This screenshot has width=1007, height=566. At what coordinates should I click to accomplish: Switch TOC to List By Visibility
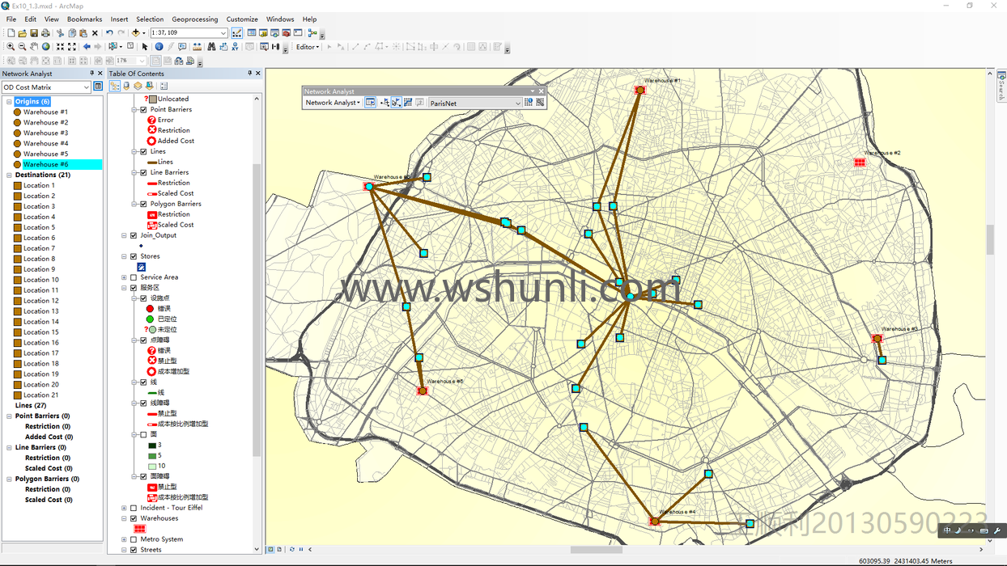(138, 86)
